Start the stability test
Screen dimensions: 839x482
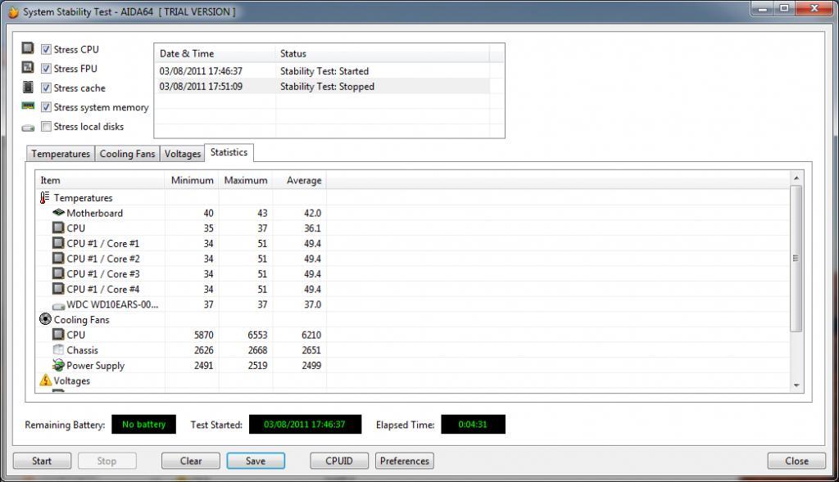[42, 461]
